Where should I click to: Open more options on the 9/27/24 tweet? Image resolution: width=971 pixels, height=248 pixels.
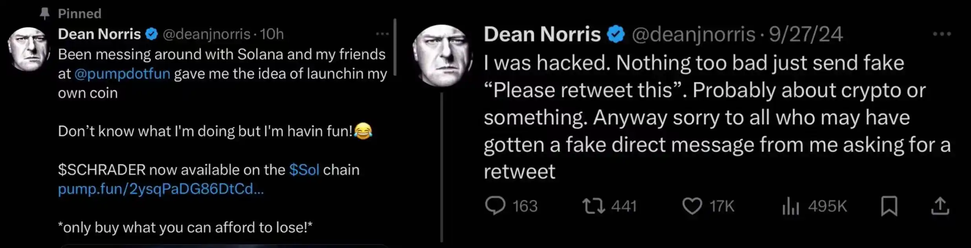pos(942,34)
